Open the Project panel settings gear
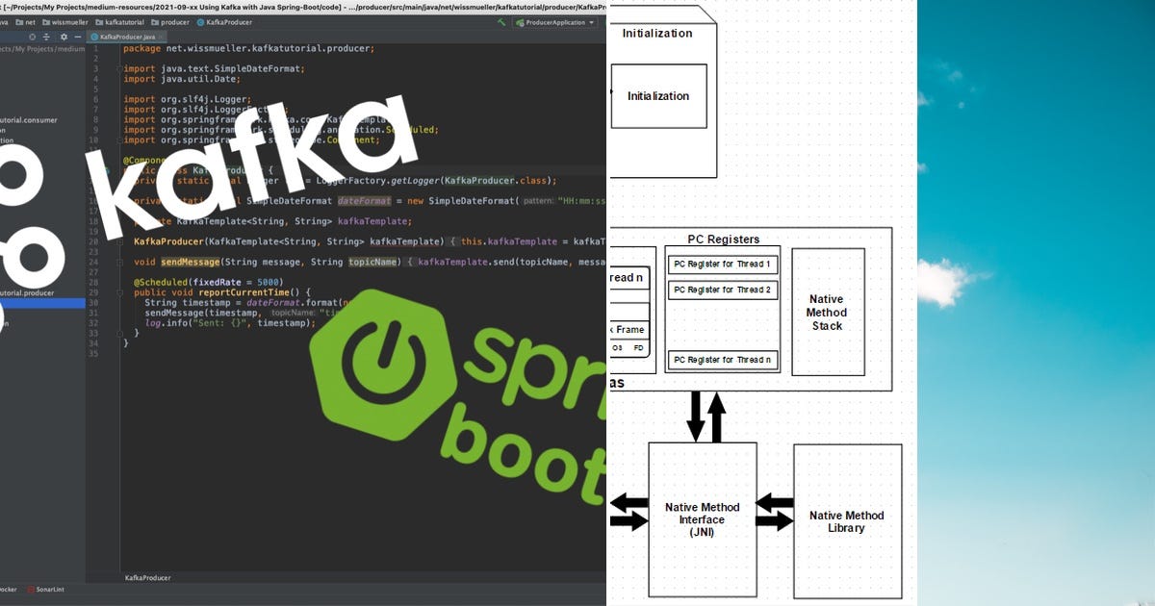This screenshot has height=606, width=1155. coord(64,37)
